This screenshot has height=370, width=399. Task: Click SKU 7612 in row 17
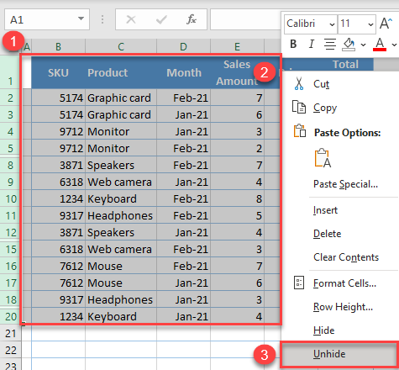(58, 283)
